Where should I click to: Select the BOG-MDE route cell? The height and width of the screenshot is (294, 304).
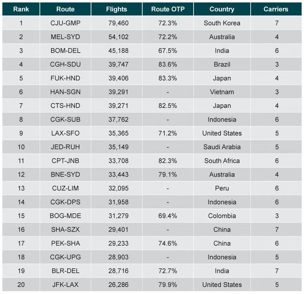point(65,216)
